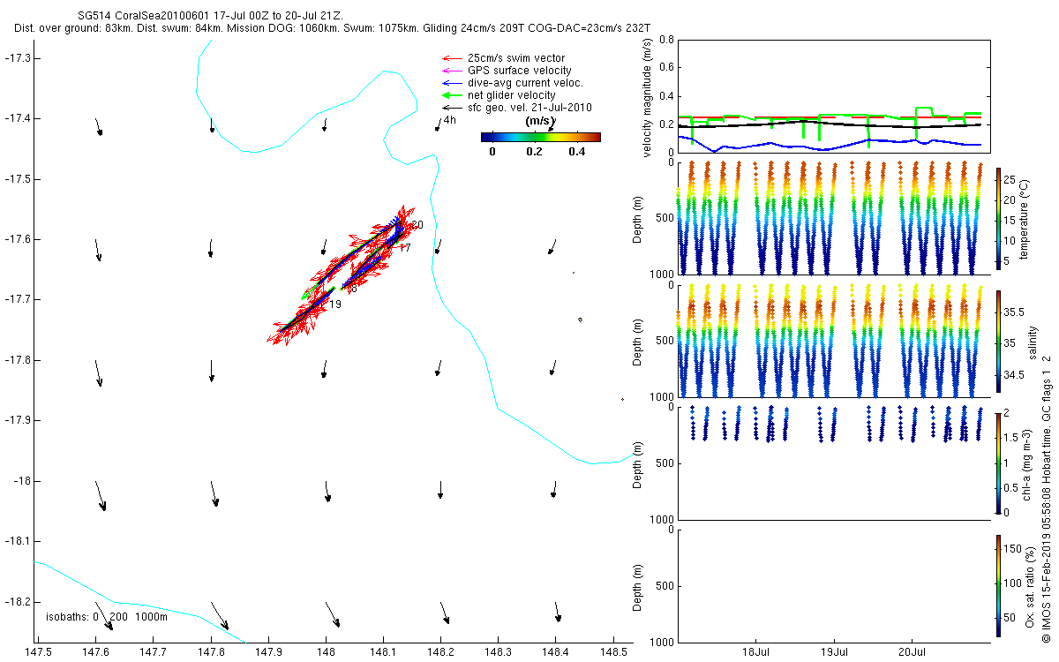Viewport: 1059px width, 662px height.
Task: Click the temperature (°C) colorbar
Action: click(x=998, y=217)
